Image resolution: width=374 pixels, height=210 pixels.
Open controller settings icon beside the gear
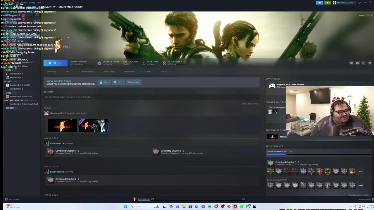pos(357,63)
